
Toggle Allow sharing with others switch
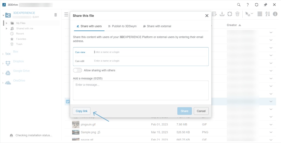[x=78, y=70]
